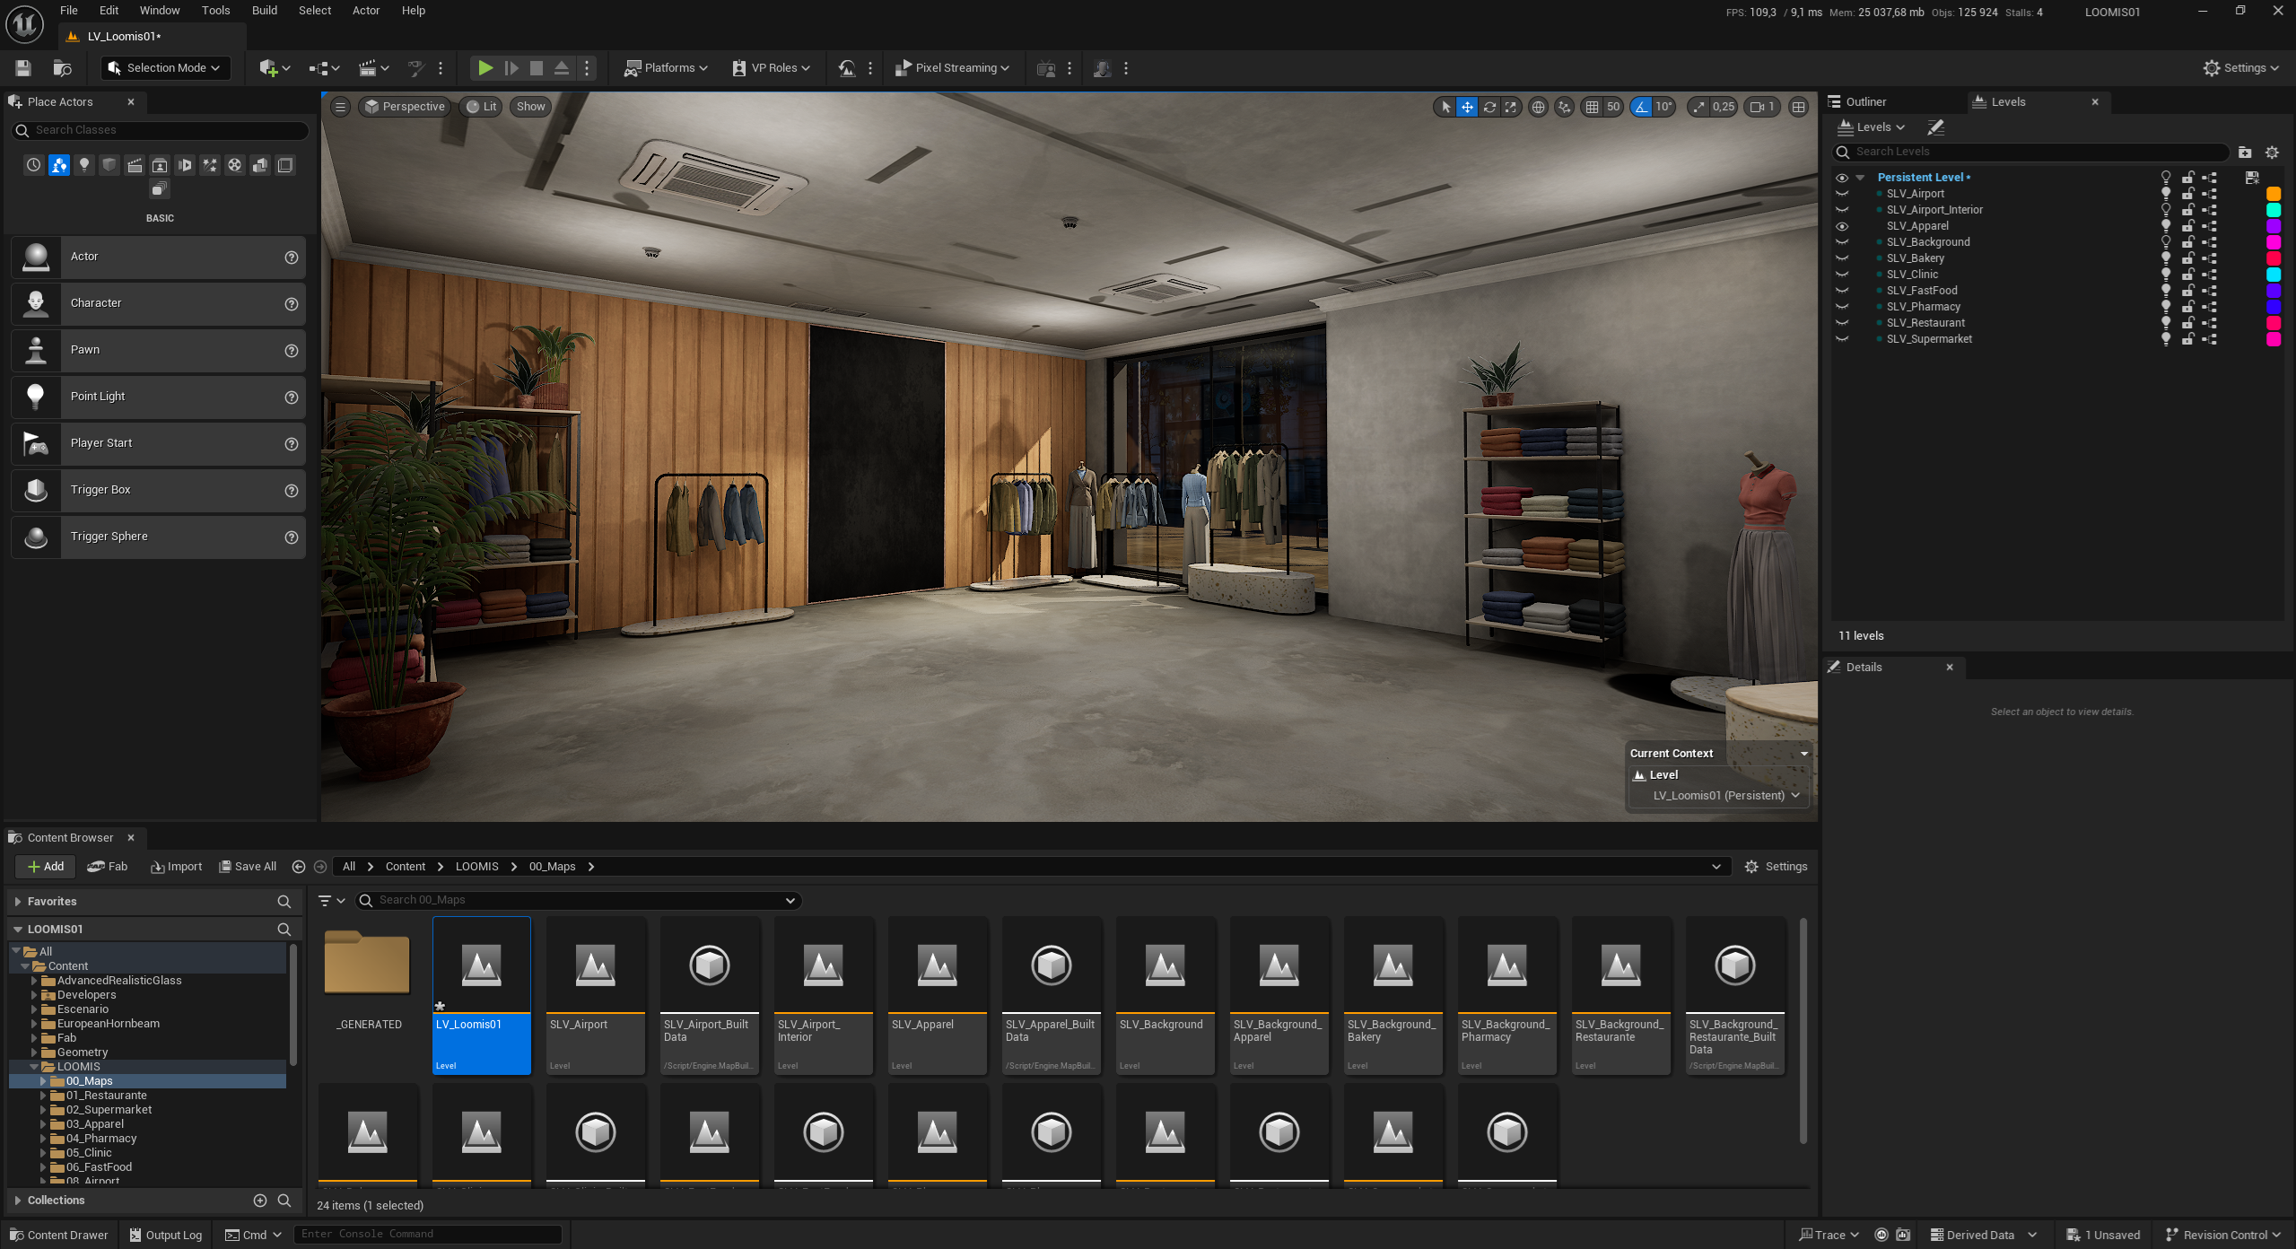2296x1249 pixels.
Task: Click the orange color swatch for SLV_Airport
Action: click(2273, 194)
